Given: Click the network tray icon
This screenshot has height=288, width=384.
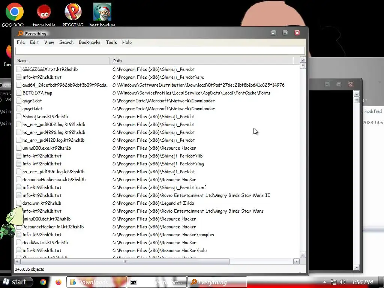Looking at the screenshot, I should (333, 282).
